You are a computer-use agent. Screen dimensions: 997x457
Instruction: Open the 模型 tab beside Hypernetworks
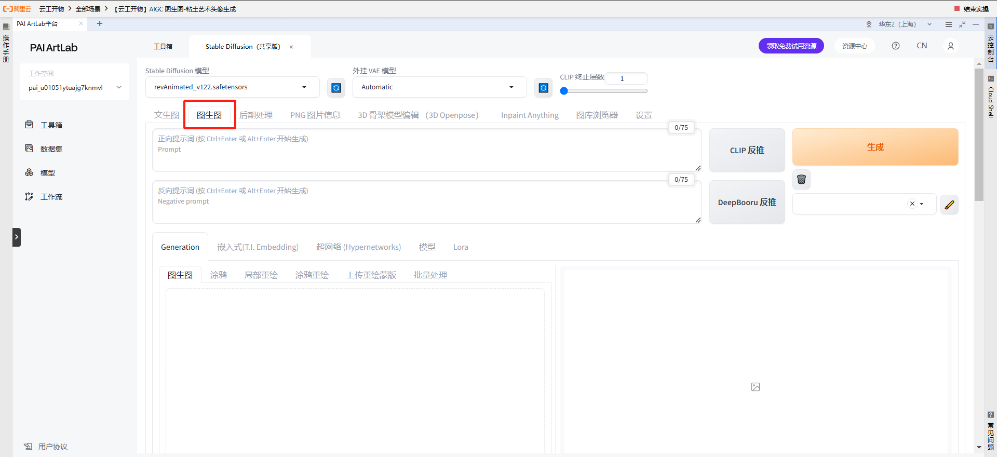(x=427, y=247)
